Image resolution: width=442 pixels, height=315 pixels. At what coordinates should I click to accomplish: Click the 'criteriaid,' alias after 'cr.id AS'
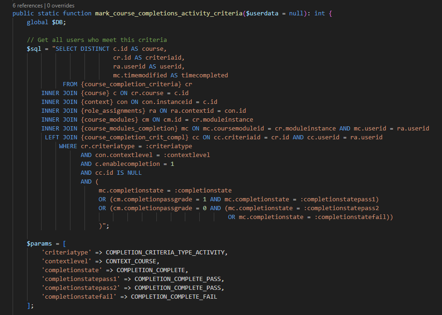[165, 58]
